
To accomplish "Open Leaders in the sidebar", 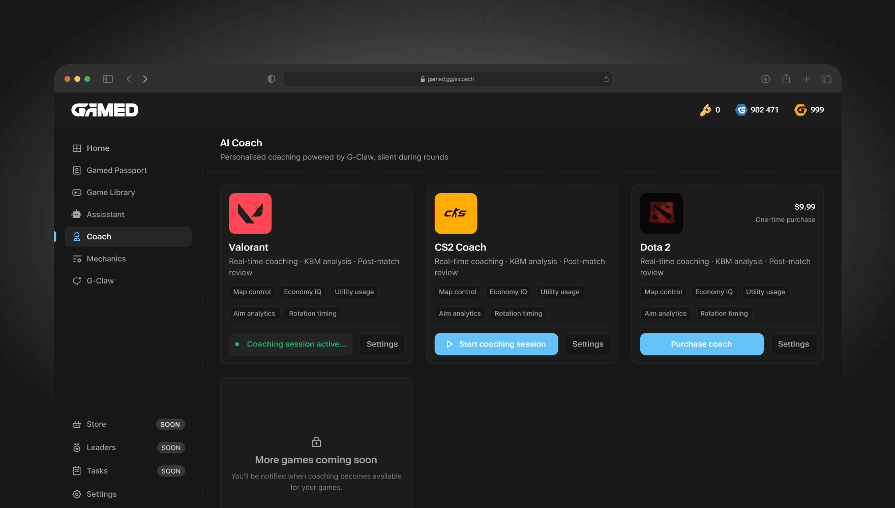I will (x=128, y=448).
